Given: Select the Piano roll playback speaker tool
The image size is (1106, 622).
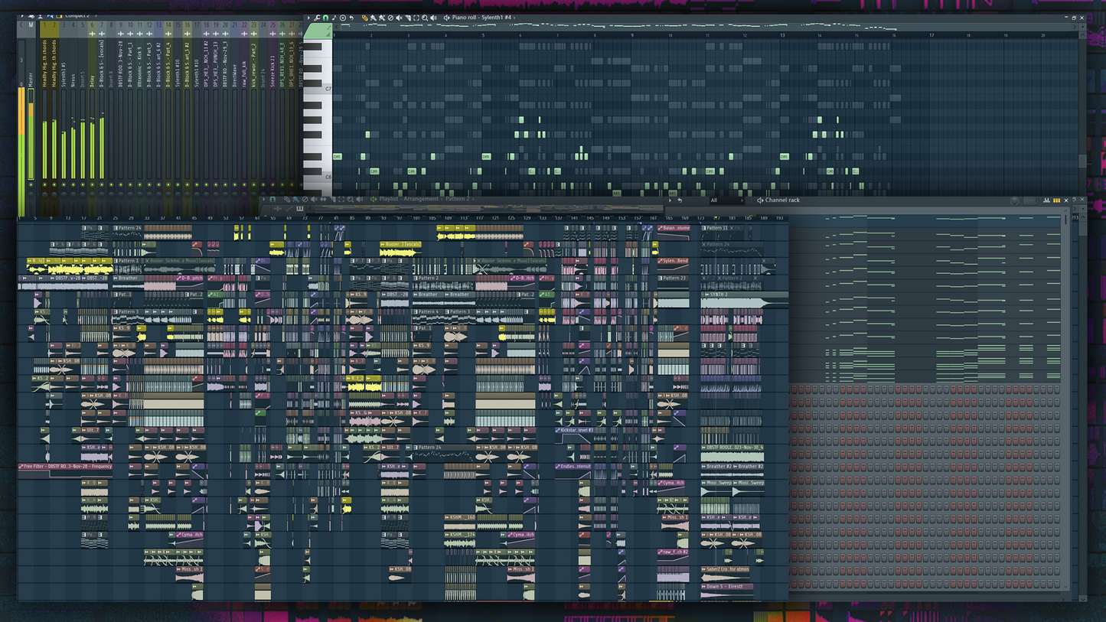Looking at the screenshot, I should click(433, 18).
